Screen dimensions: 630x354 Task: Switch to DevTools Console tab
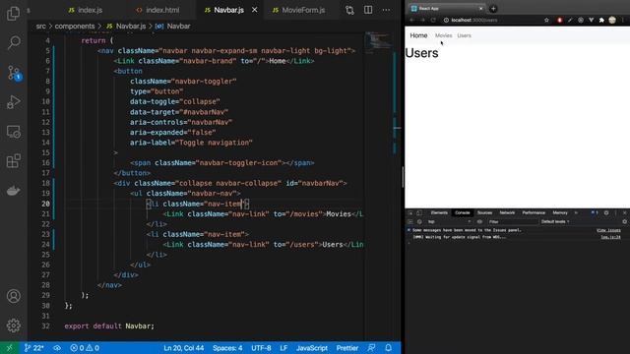click(462, 212)
